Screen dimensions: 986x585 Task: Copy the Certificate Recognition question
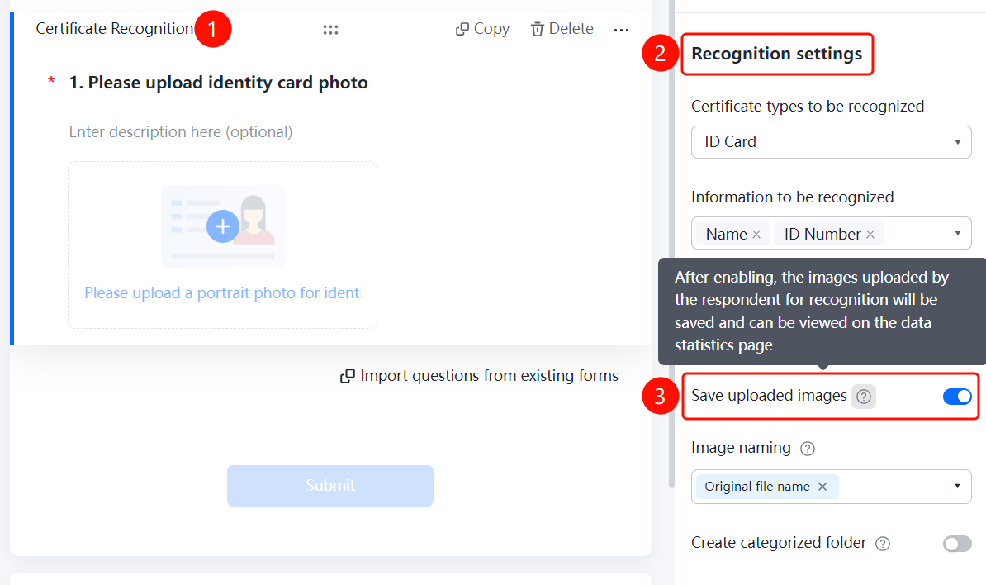pos(482,29)
